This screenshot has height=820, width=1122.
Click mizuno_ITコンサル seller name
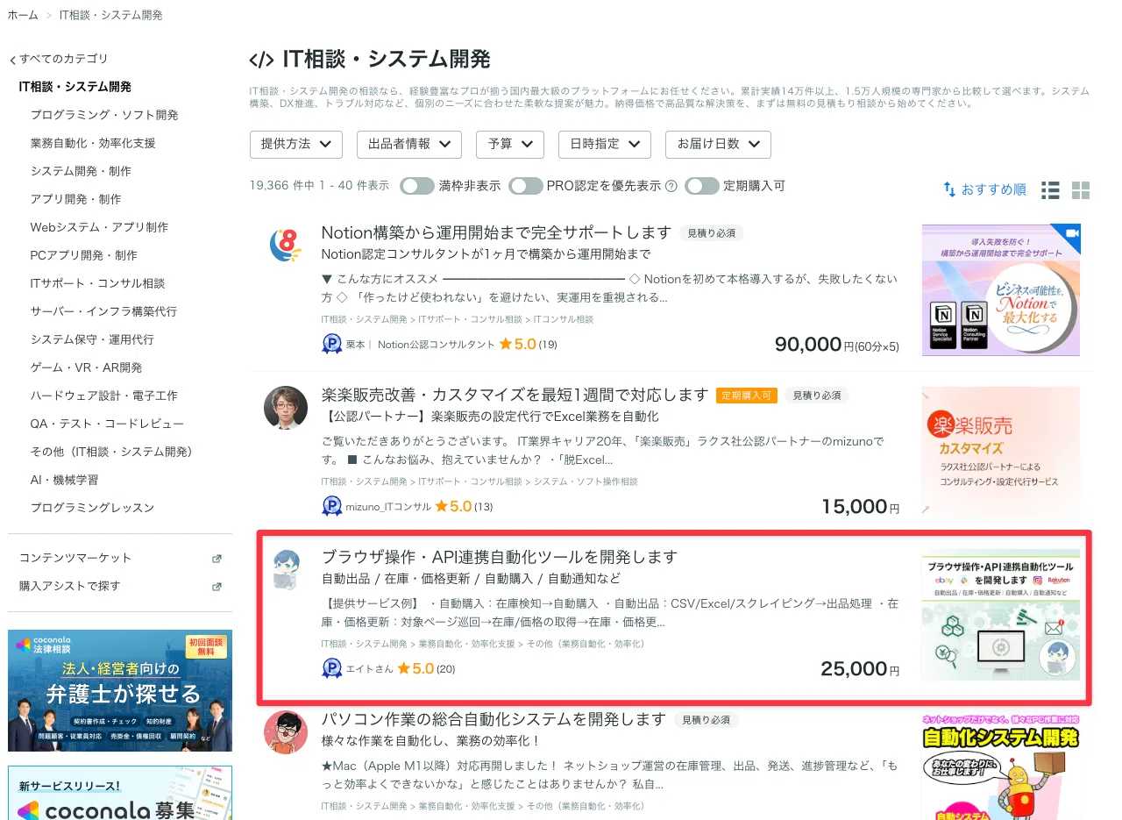coord(388,507)
